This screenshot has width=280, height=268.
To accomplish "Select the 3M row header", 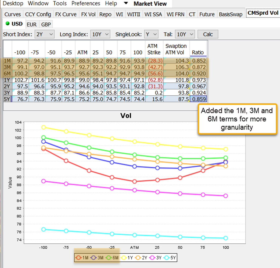I will (x=7, y=67).
